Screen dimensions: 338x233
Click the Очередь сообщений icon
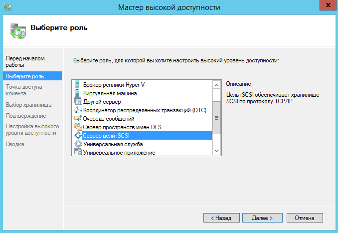point(77,118)
